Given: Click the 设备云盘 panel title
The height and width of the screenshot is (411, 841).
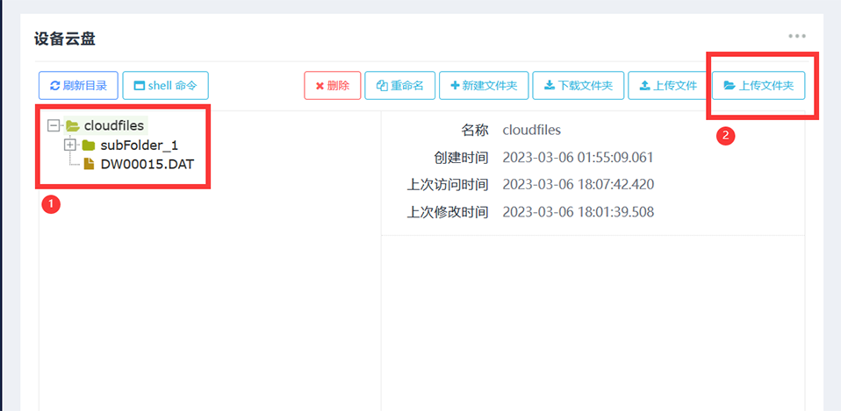Looking at the screenshot, I should [x=64, y=39].
